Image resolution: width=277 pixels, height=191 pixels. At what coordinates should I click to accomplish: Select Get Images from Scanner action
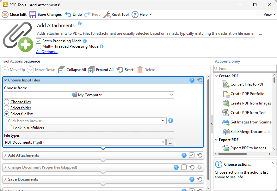(247, 122)
